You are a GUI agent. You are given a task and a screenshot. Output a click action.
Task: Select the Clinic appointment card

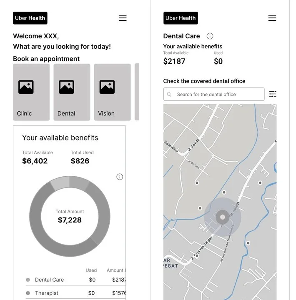tap(31, 92)
